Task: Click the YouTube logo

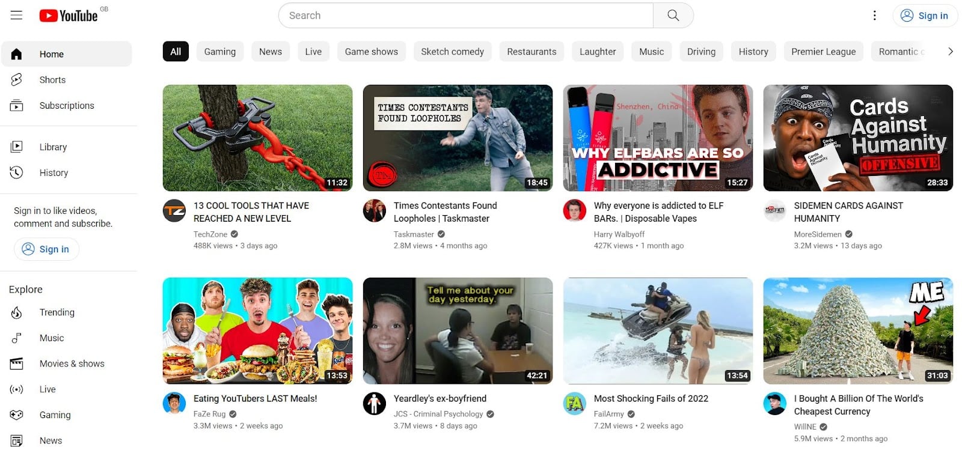Action: [x=69, y=16]
